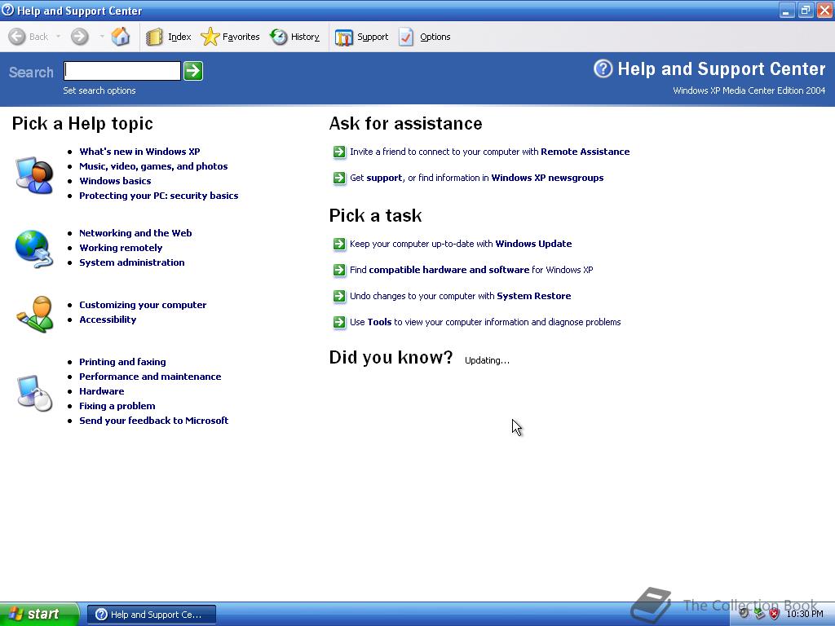This screenshot has width=835, height=626.
Task: Click the green arrow beside Use Tools
Action: point(339,322)
